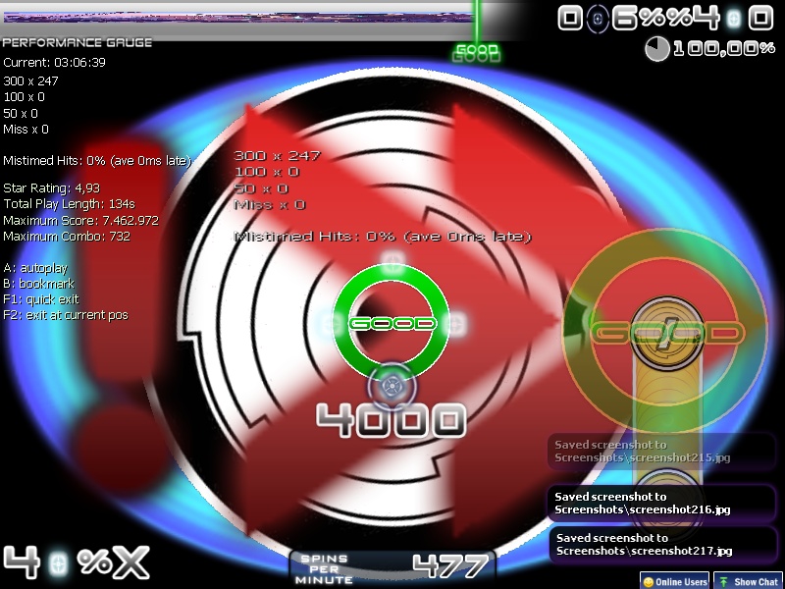
Task: Open the screenshot217.jpg saved notification
Action: coord(662,545)
